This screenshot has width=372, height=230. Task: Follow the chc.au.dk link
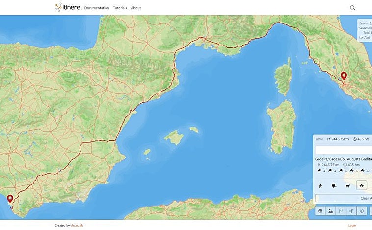pos(77,226)
